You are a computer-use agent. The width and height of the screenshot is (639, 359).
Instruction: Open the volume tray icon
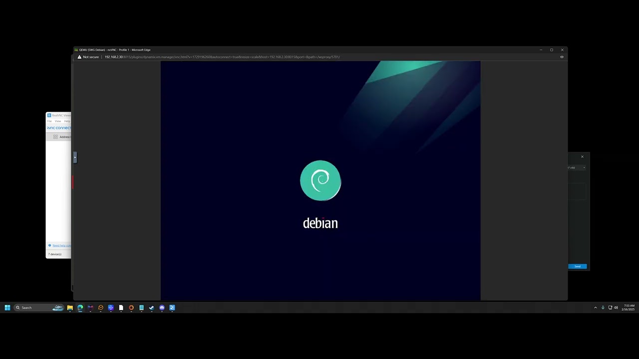616,308
